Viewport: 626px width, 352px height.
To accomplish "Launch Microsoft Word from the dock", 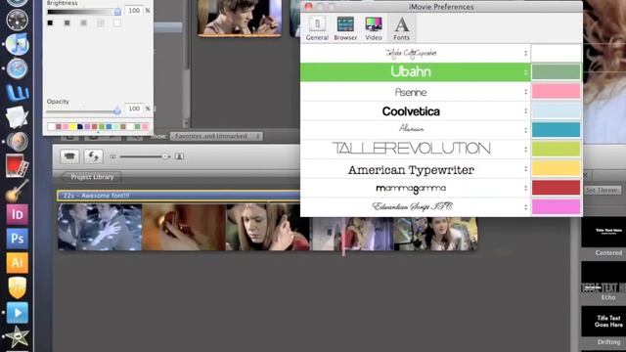I will [x=18, y=93].
